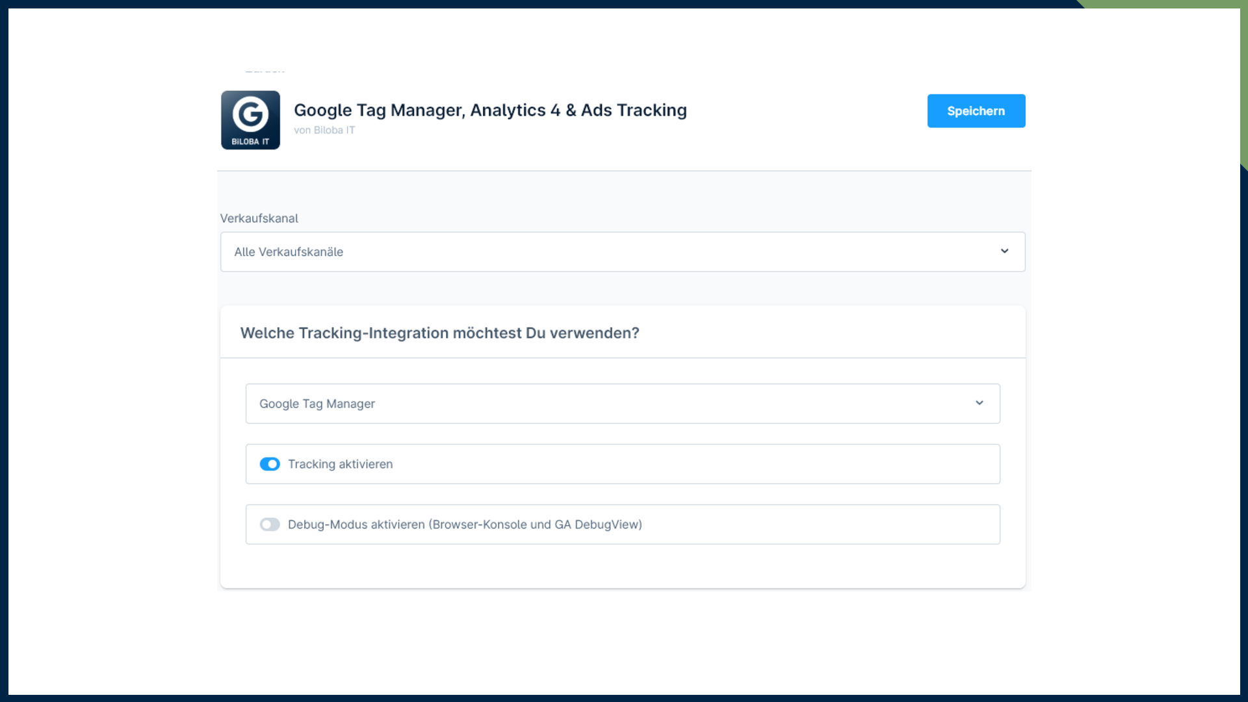The height and width of the screenshot is (702, 1248).
Task: Click the heading Welche Tracking-Integration möchtest Du verwenden?
Action: tap(440, 333)
